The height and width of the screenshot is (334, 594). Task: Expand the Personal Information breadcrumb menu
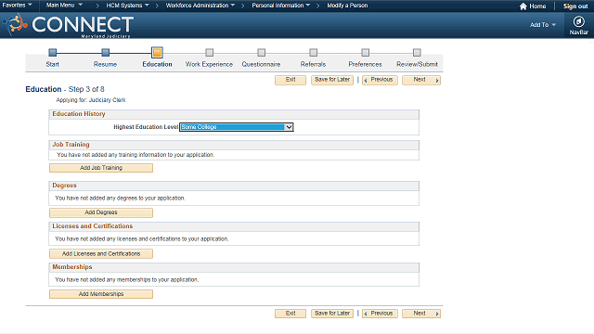coord(280,6)
